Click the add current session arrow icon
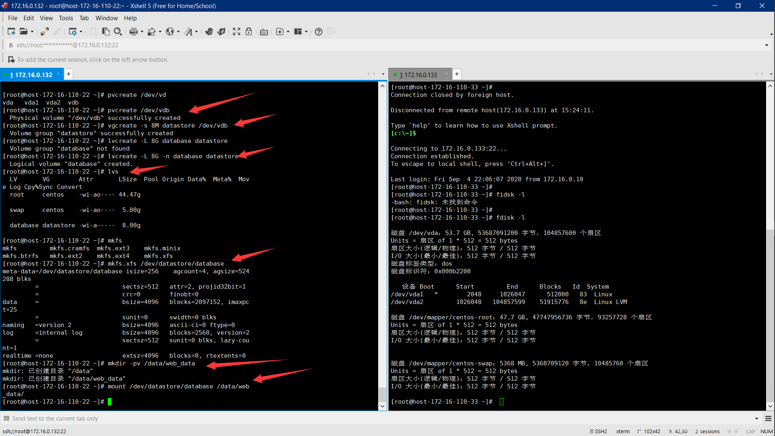The height and width of the screenshot is (436, 775). [11, 59]
